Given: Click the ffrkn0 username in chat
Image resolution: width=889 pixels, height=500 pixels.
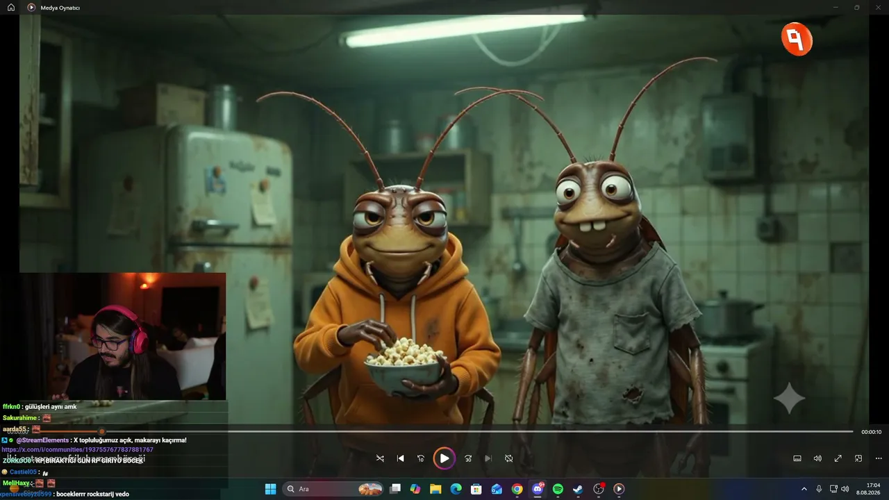Looking at the screenshot, I should [12, 406].
